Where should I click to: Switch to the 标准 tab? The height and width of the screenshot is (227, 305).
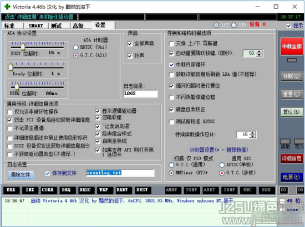point(12,25)
